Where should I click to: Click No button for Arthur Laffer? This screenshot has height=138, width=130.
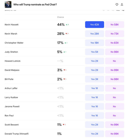click(115, 88)
